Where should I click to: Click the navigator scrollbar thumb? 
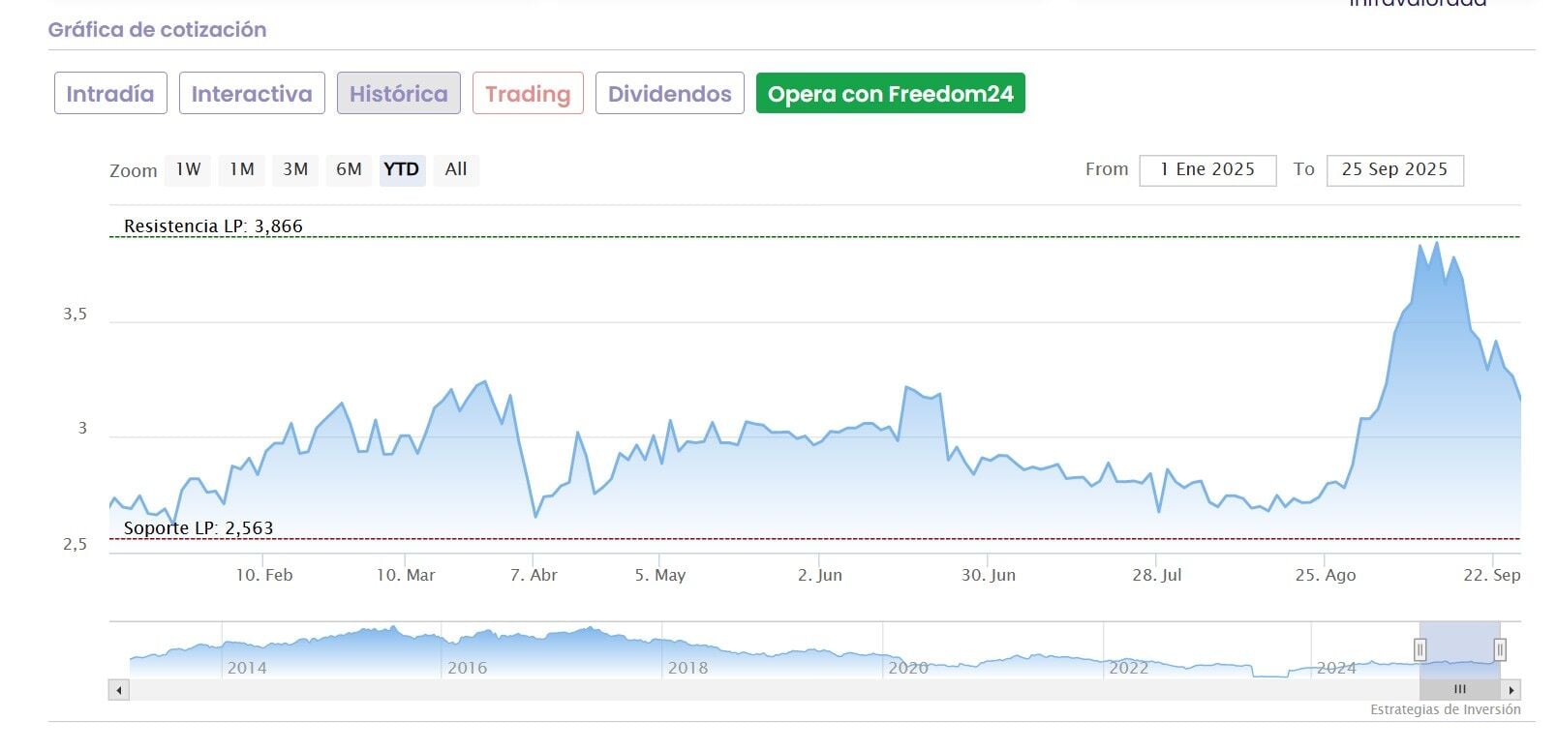point(1460,690)
